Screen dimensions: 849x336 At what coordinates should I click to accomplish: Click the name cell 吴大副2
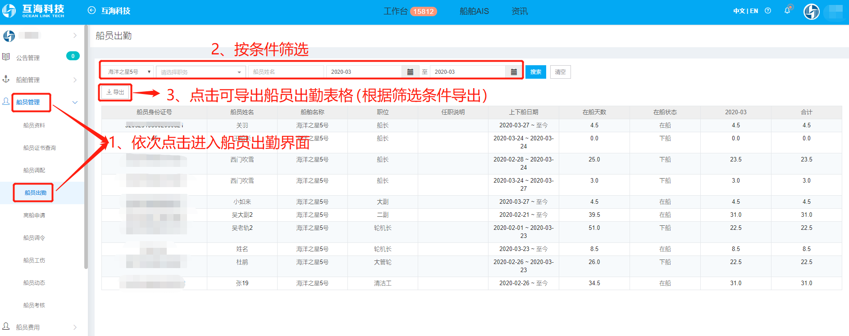click(242, 215)
